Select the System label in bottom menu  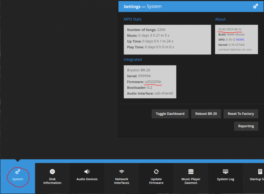pos(18,179)
